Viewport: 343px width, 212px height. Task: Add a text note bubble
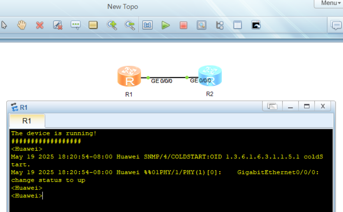[x=76, y=25]
